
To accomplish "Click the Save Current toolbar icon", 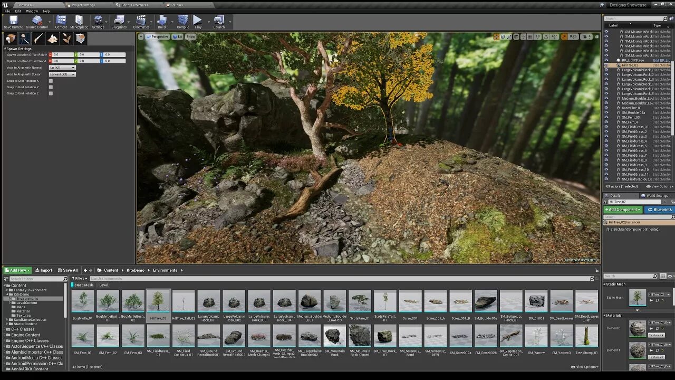I will [x=13, y=22].
